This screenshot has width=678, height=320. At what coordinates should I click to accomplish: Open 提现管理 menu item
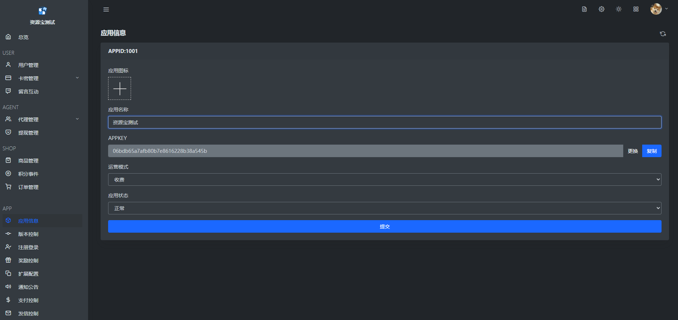(42, 132)
